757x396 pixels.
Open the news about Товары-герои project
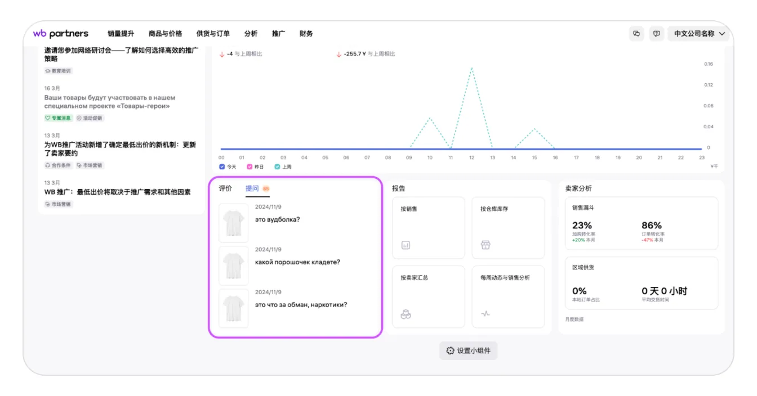coord(110,102)
